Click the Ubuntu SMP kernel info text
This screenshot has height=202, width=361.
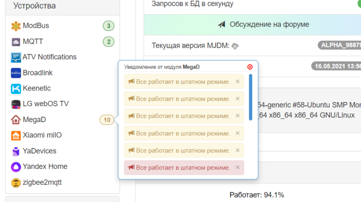309,105
